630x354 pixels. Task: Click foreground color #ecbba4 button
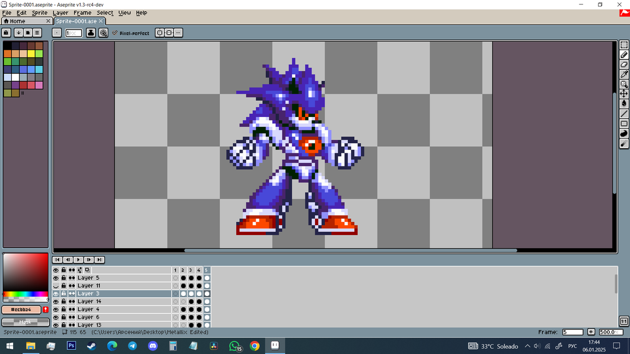coord(21,310)
